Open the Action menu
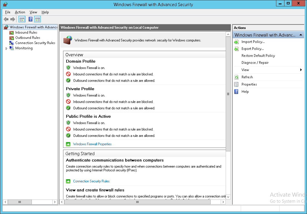This screenshot has width=307, height=214. pos(20,12)
